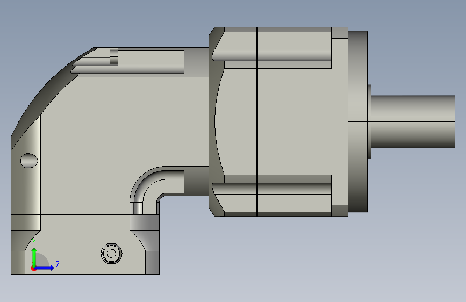Select the cylindrical output shaft on the right

pos(413,121)
